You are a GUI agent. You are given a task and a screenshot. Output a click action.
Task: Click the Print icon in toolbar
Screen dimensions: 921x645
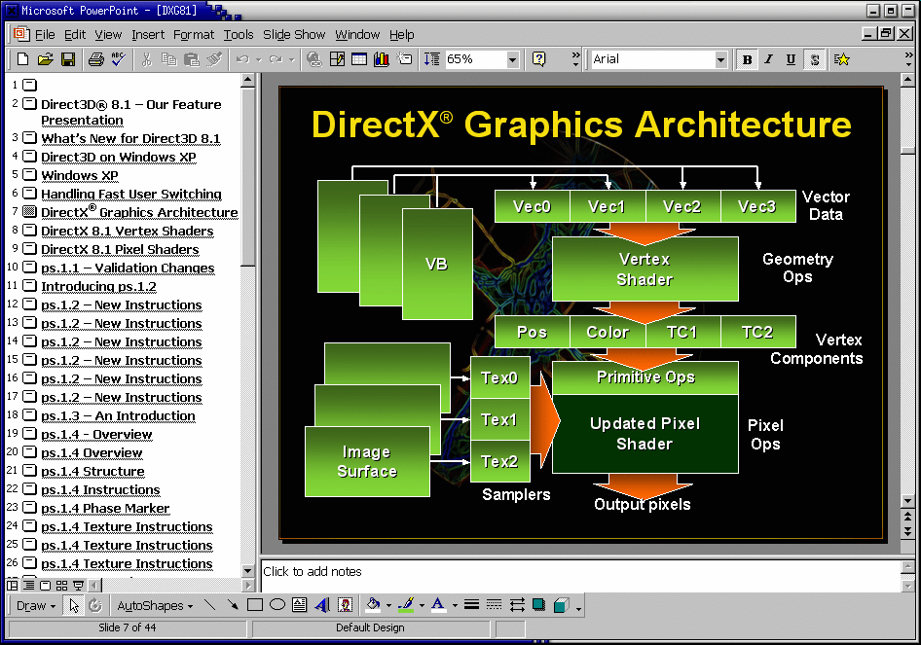(x=95, y=59)
